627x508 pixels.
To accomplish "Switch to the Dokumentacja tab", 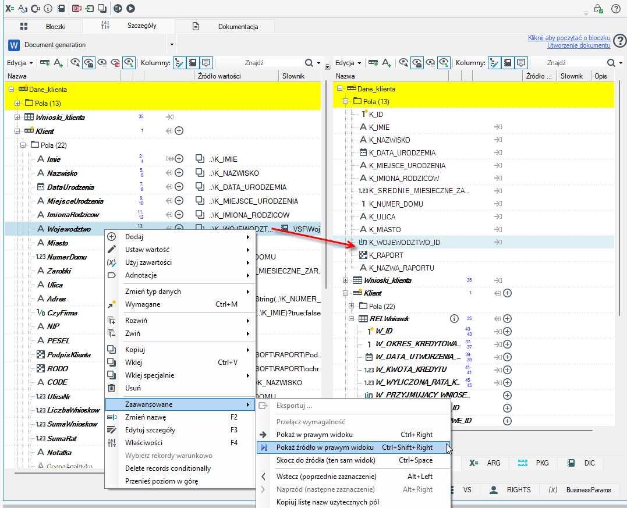I will click(x=225, y=26).
